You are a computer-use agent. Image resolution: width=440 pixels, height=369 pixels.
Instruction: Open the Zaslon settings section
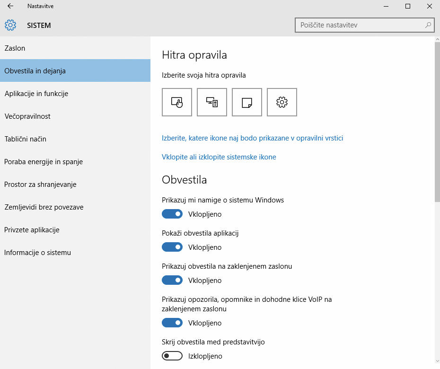pyautogui.click(x=75, y=48)
